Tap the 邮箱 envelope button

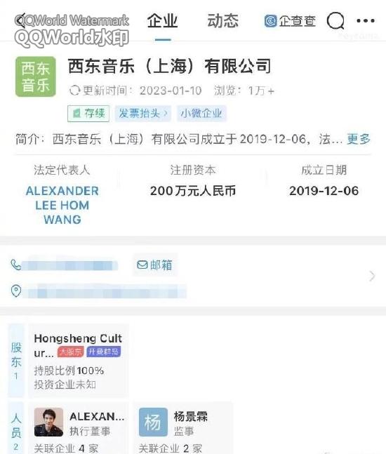tap(155, 265)
